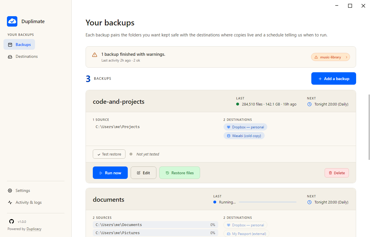
Task: Click the grey Not yet tested status dot
Action: coord(131,154)
